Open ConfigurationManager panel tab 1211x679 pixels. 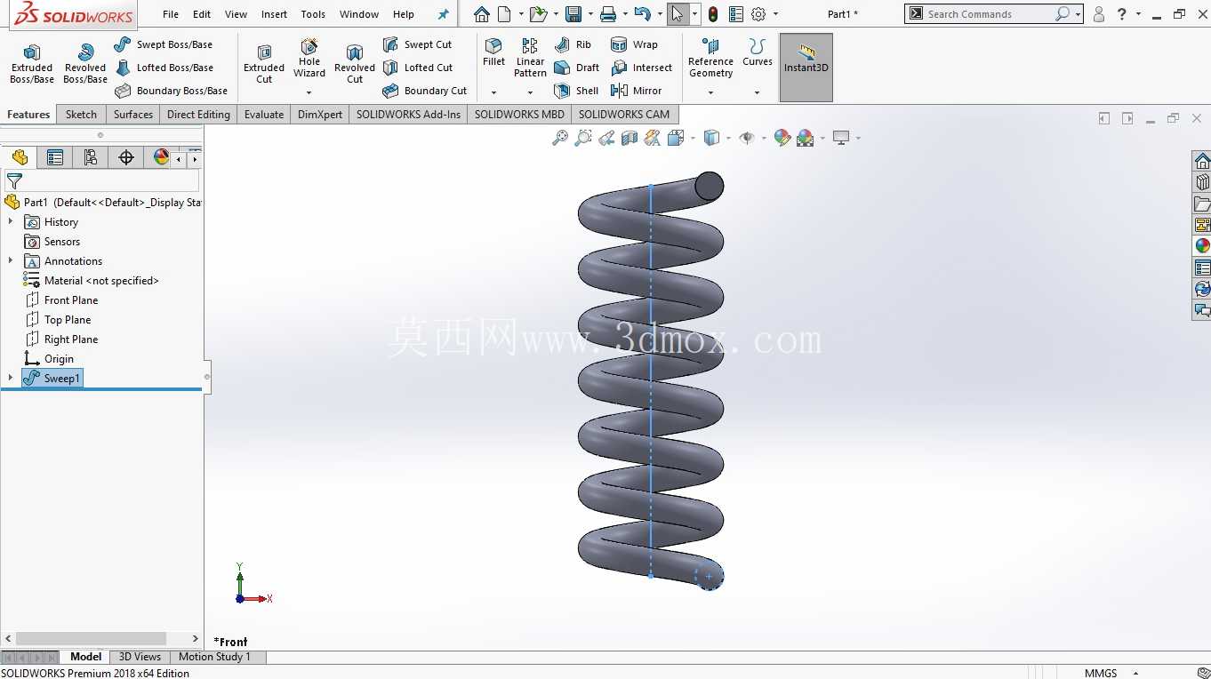[x=91, y=157]
